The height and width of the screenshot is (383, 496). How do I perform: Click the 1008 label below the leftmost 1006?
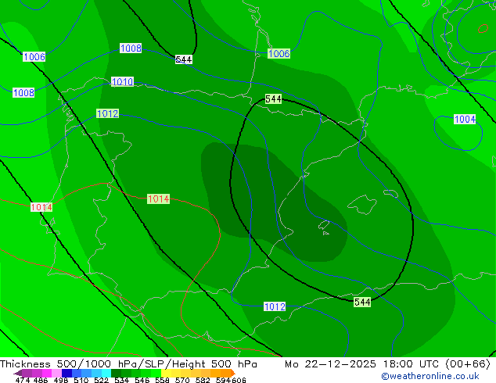(x=23, y=92)
